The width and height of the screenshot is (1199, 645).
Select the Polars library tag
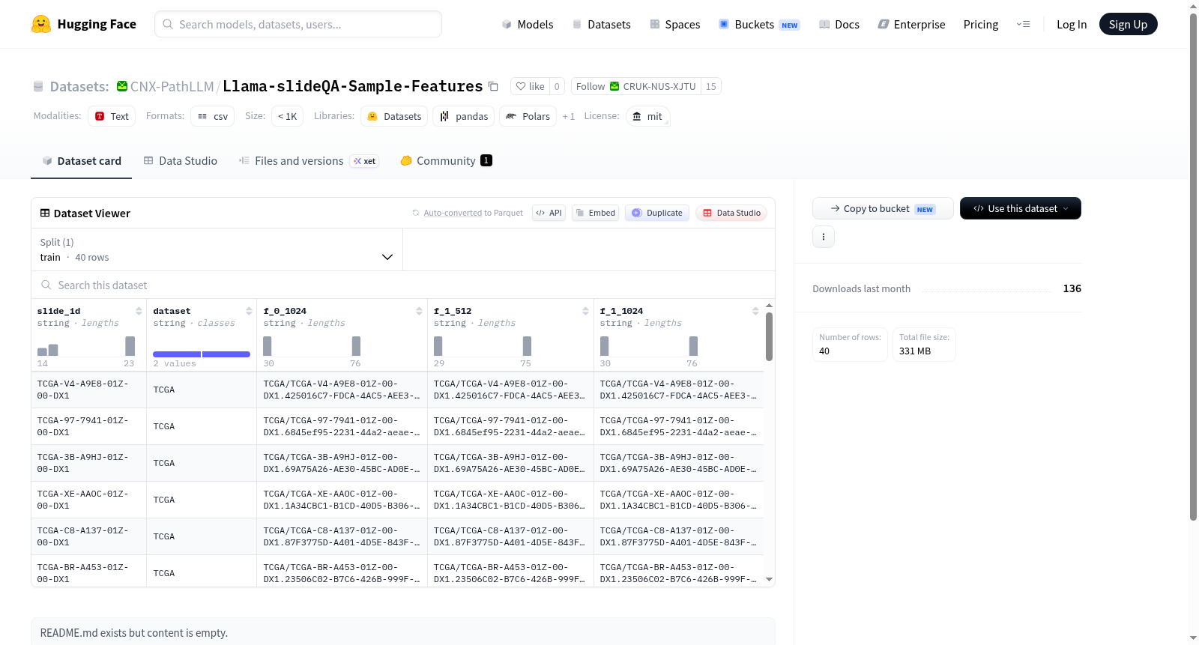point(528,116)
